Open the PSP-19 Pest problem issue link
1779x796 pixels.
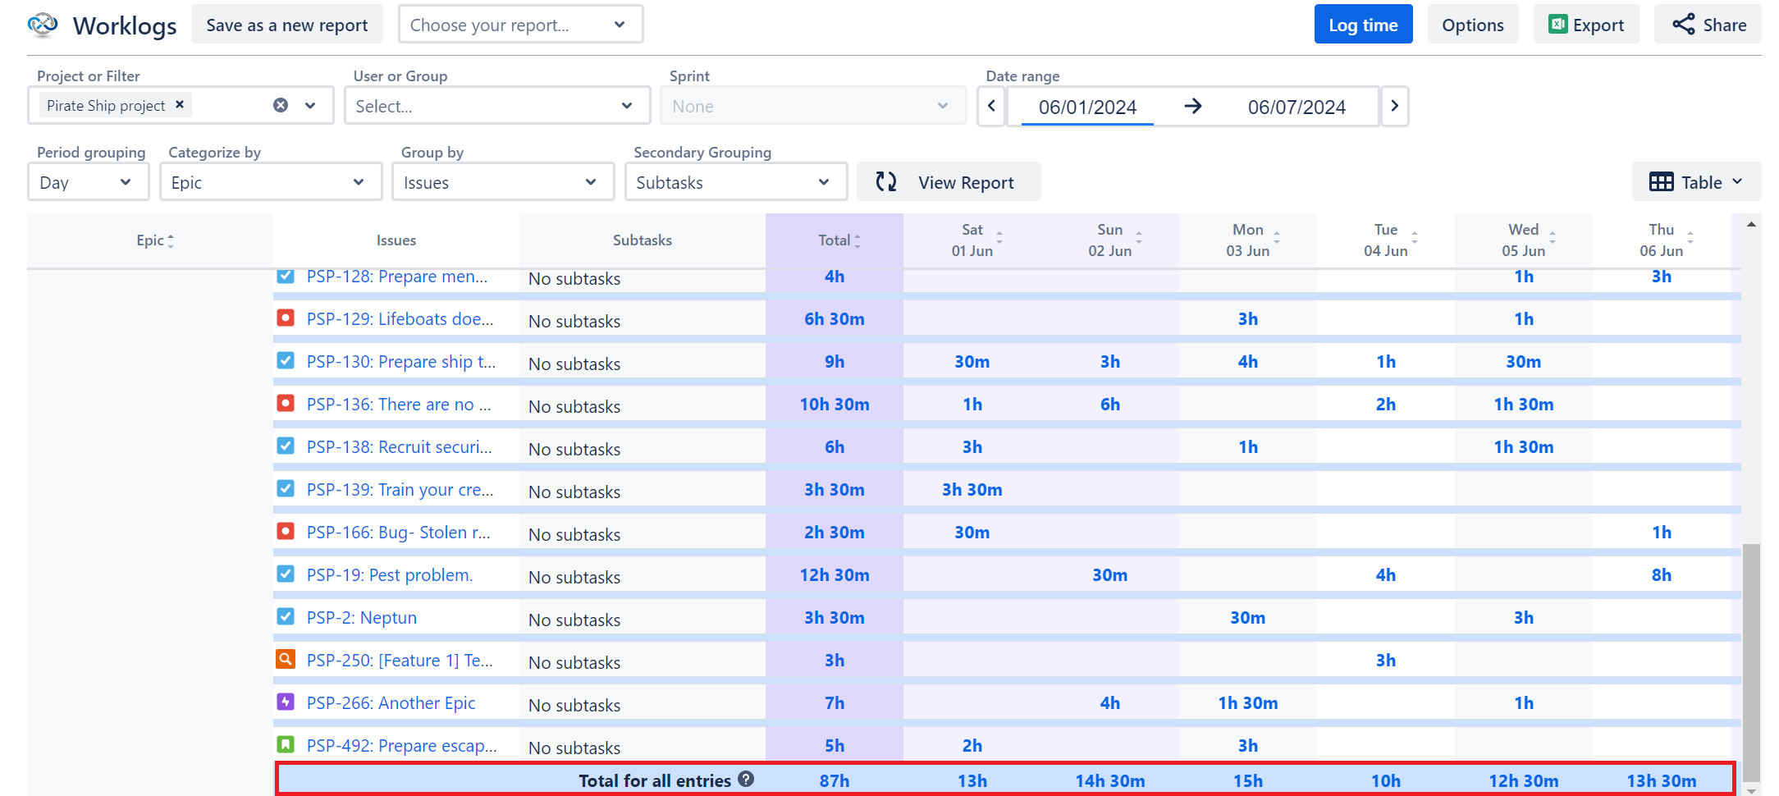pyautogui.click(x=389, y=574)
